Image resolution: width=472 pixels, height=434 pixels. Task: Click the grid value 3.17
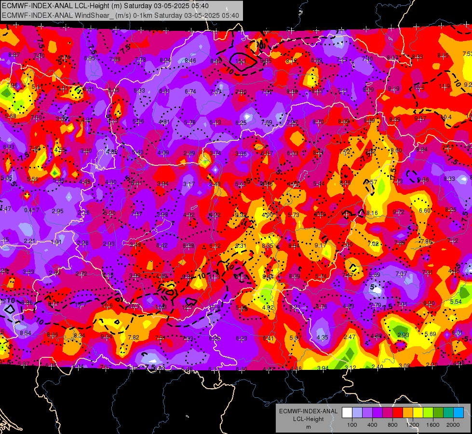pyautogui.click(x=189, y=184)
